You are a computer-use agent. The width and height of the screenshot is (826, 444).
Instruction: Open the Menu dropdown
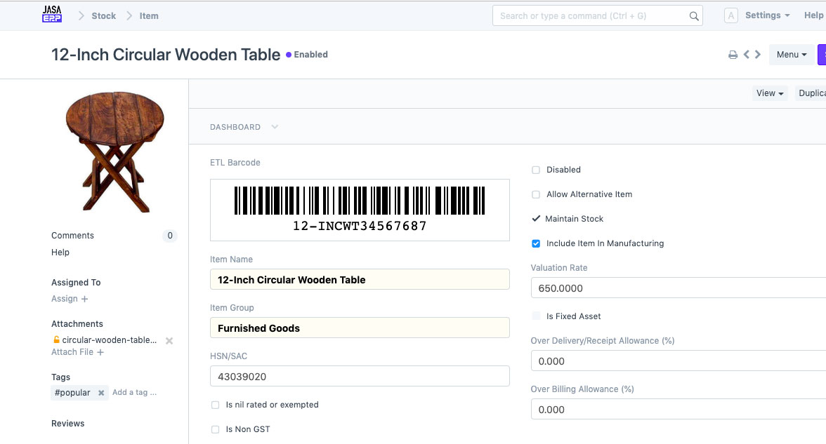point(792,55)
